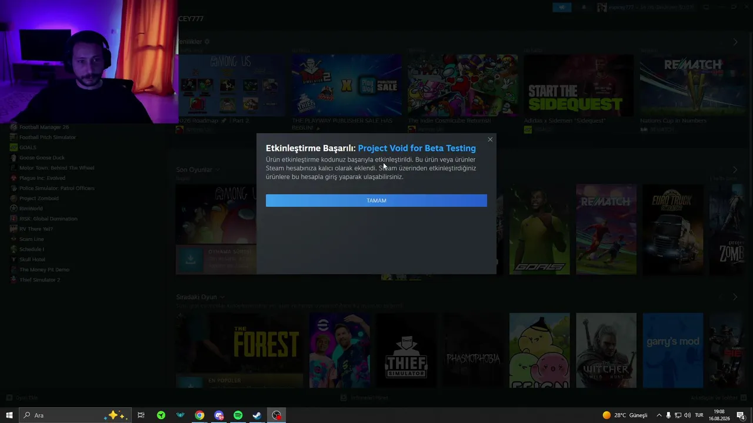
Task: Open the REMATCH recent game cover
Action: click(606, 229)
